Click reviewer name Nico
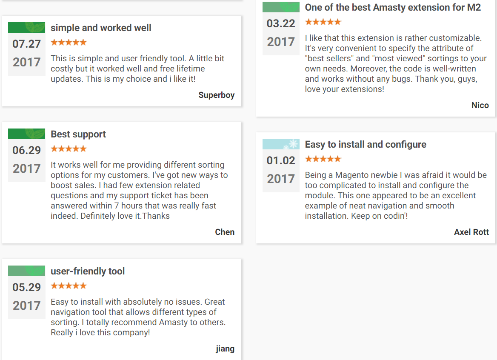 (x=480, y=105)
